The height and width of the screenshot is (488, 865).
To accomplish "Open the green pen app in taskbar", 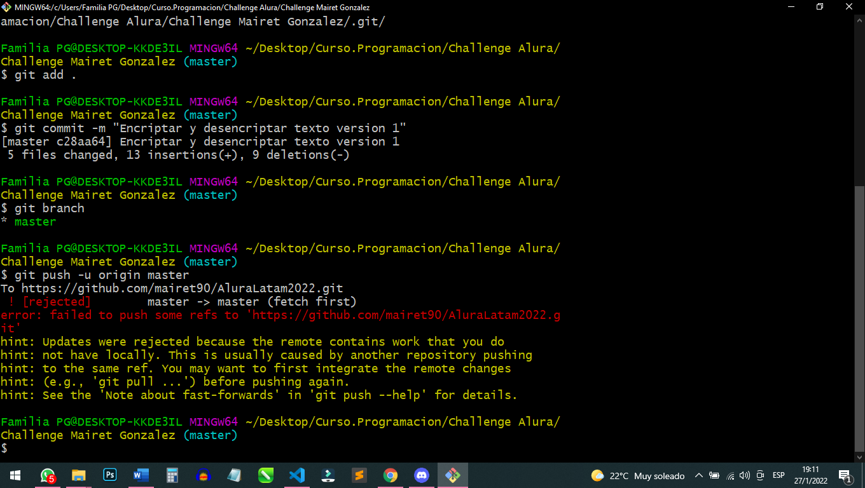I will (x=265, y=475).
